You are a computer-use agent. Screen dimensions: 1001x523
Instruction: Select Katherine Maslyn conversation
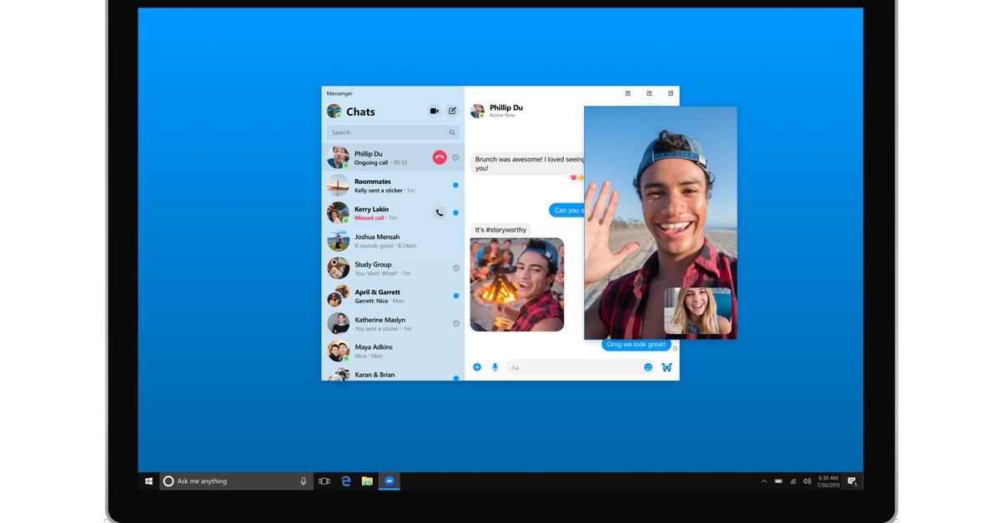pyautogui.click(x=393, y=323)
